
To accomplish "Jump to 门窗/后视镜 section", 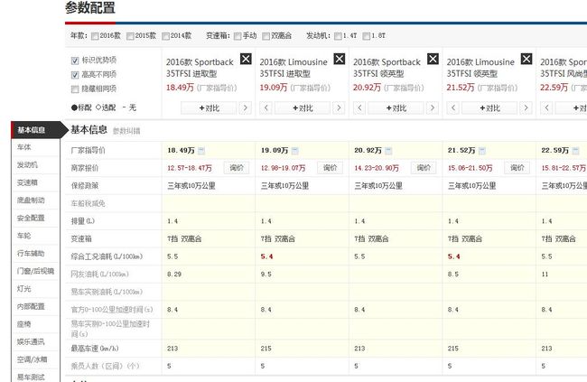I will (x=35, y=271).
